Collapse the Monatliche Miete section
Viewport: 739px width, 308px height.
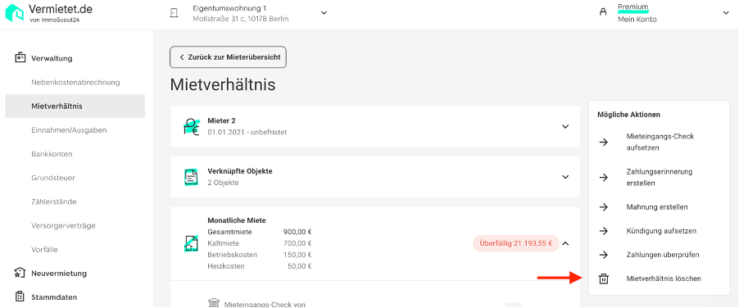pos(566,243)
